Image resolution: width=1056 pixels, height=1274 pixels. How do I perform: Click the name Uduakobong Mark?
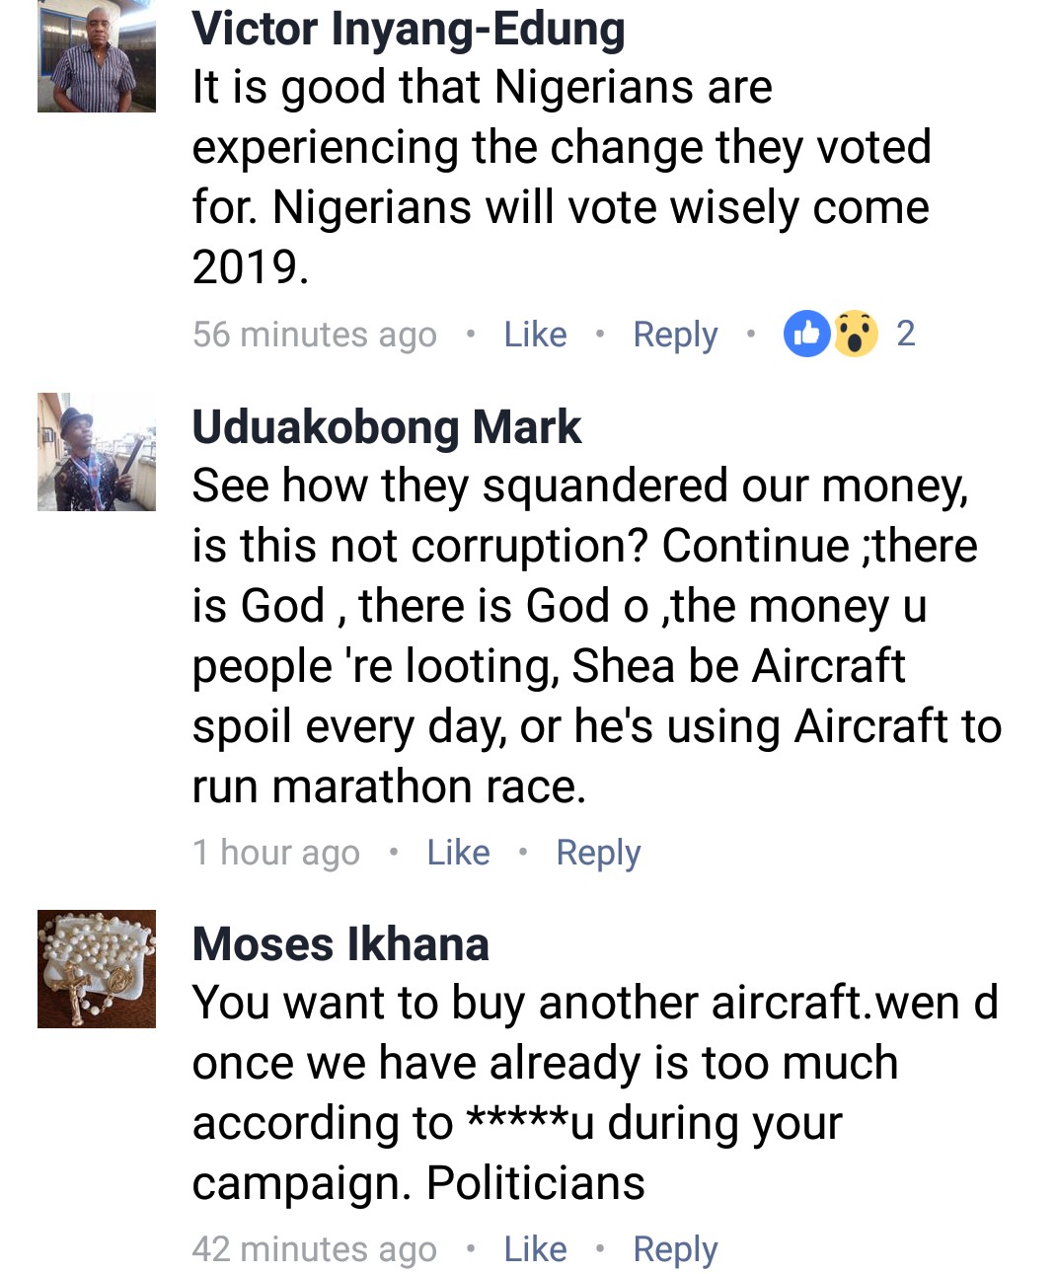click(387, 427)
